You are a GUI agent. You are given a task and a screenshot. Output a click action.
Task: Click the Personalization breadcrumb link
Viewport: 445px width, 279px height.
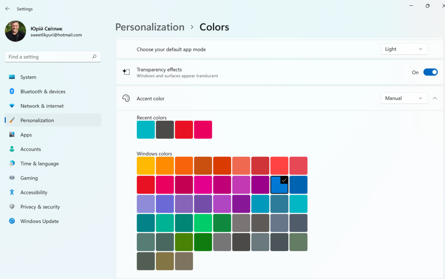(150, 27)
